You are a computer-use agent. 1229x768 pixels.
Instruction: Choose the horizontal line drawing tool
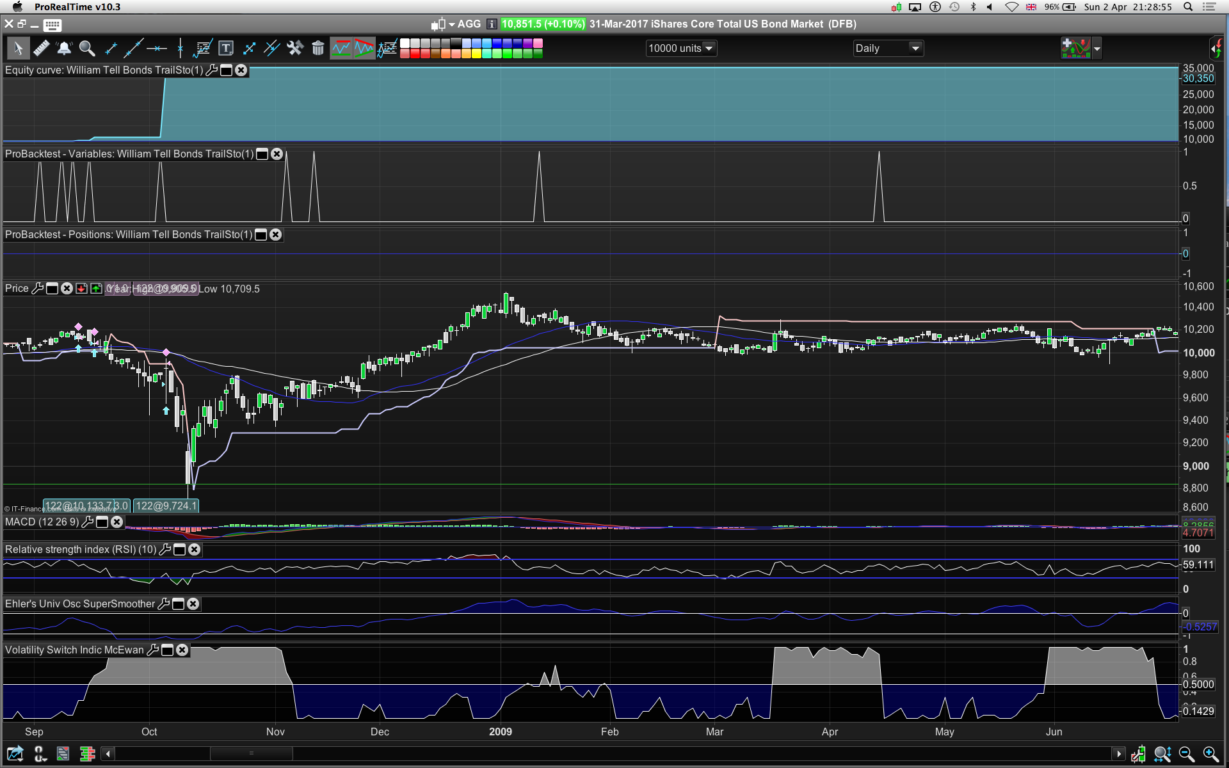(x=156, y=48)
